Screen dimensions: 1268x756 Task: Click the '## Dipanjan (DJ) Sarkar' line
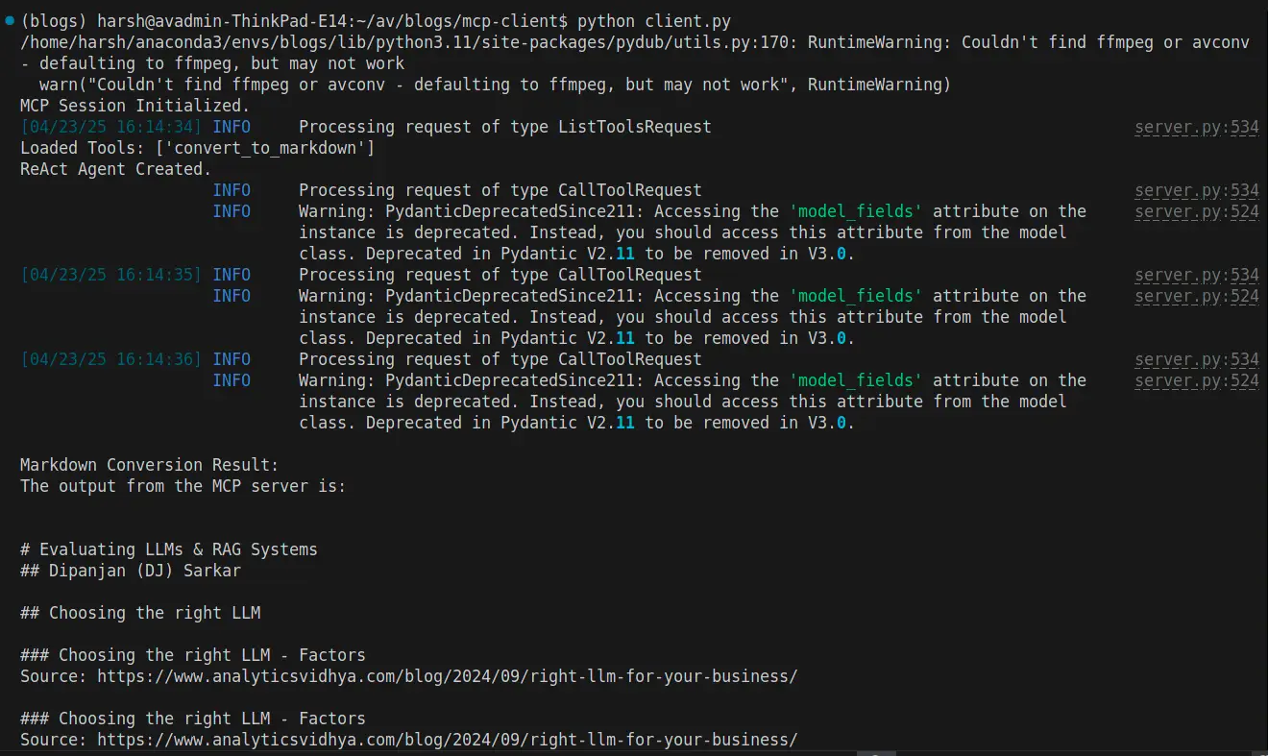coord(131,571)
